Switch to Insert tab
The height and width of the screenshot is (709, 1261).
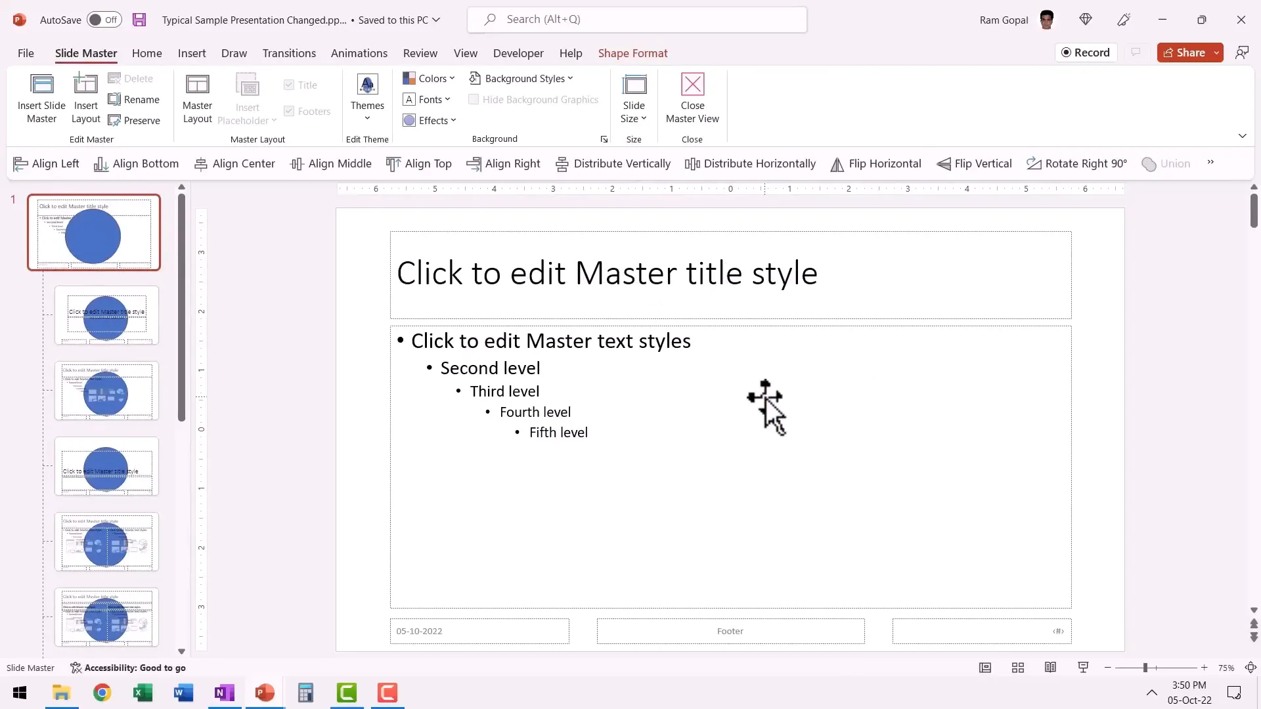192,53
